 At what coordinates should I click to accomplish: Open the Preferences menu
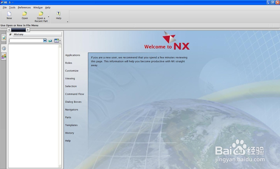[x=24, y=8]
